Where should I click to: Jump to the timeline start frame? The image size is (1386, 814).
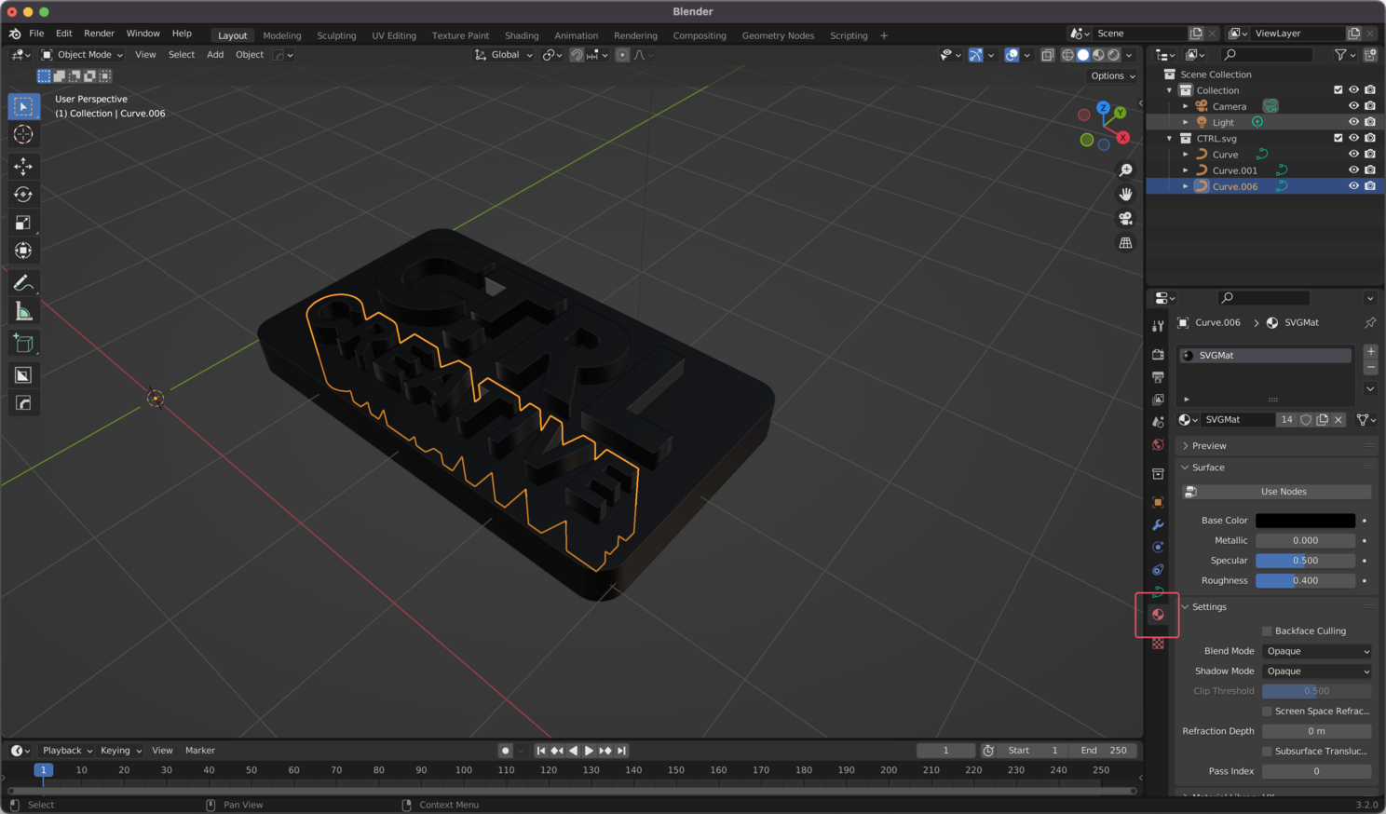[x=540, y=751]
